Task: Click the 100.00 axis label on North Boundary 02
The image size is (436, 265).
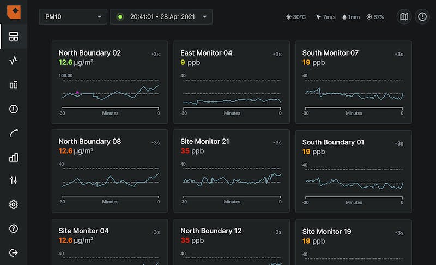Action: tap(65, 76)
